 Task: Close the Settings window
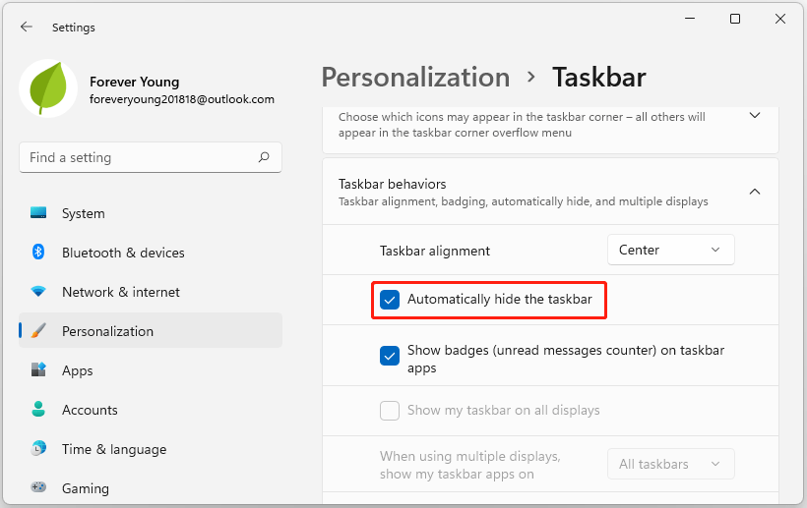tap(780, 19)
